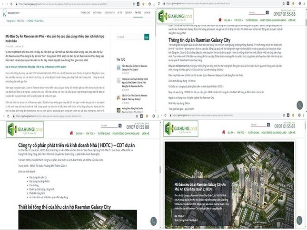Screen dimensions: 307x230
Task: Click GiaHungLand logo in the top-right window
Action: tap(176, 16)
